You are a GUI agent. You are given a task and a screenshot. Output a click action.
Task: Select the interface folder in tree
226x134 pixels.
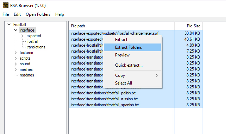click(x=27, y=30)
